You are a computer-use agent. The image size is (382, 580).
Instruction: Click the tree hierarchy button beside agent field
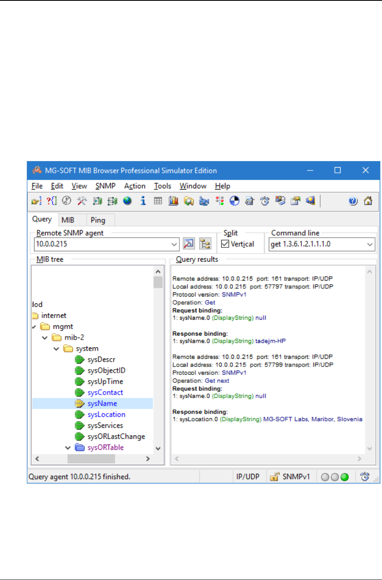coord(205,244)
